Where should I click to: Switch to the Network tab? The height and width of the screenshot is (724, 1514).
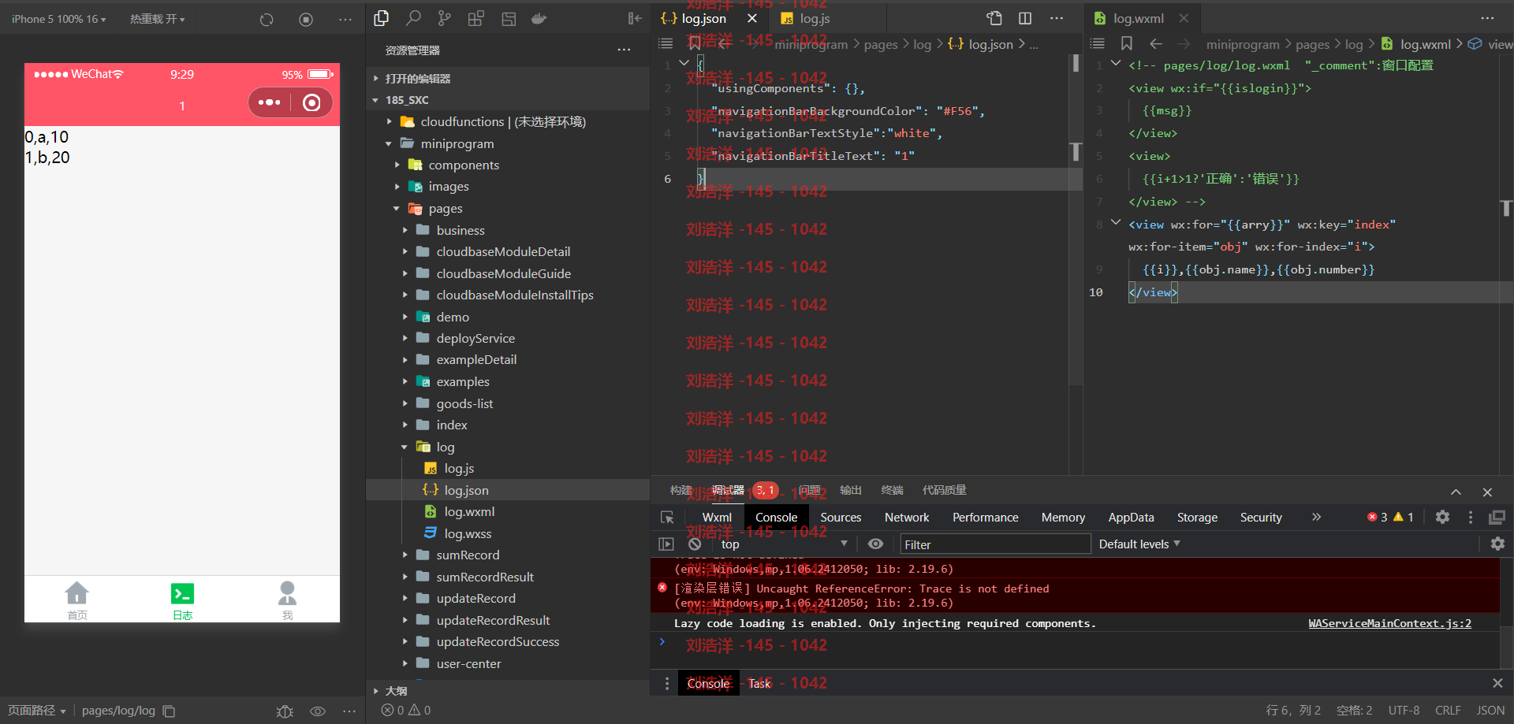point(907,518)
